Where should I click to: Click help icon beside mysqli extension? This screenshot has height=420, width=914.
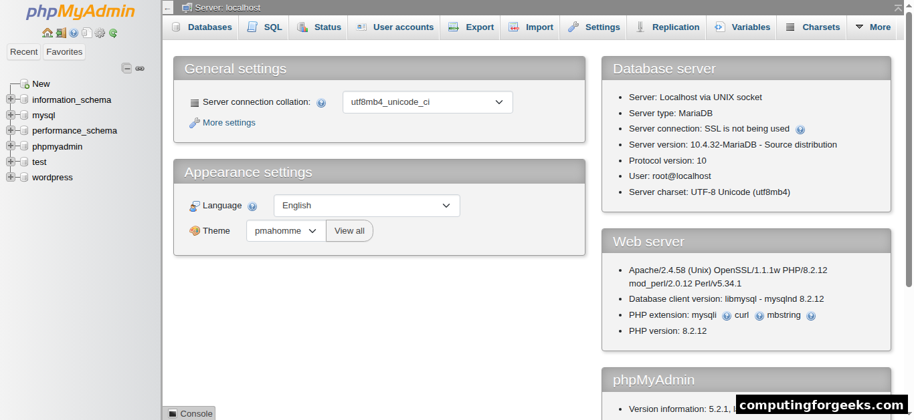tap(727, 315)
